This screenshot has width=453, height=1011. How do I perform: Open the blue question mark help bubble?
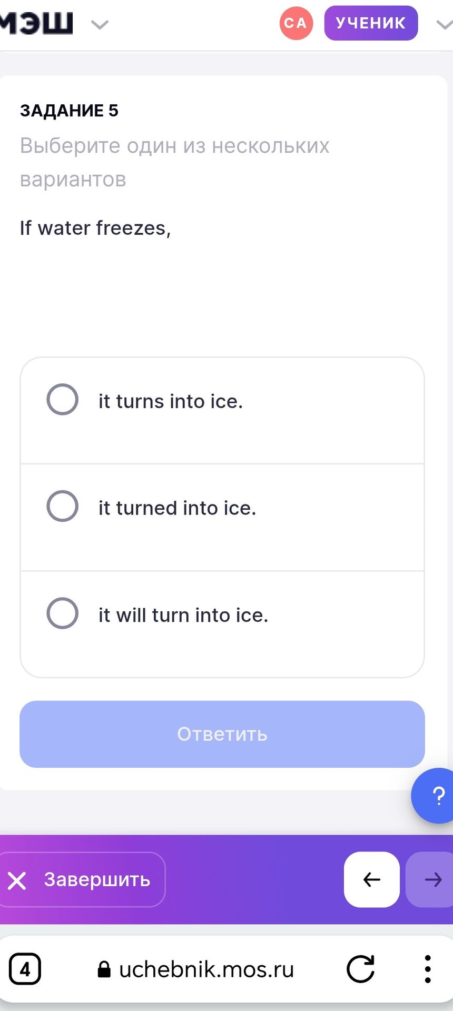(x=435, y=796)
